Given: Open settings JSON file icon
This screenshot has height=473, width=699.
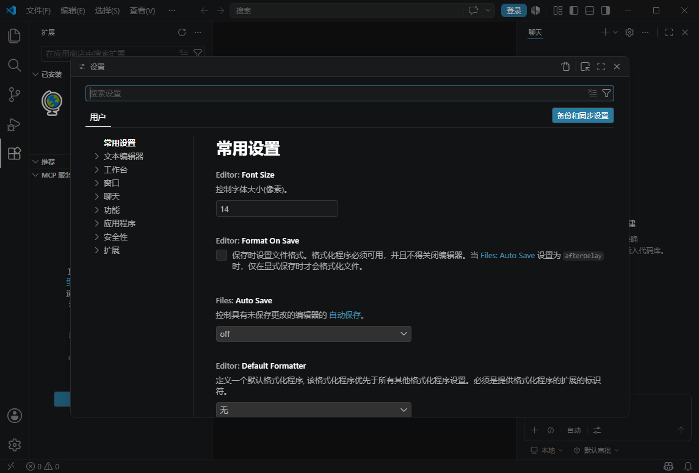Looking at the screenshot, I should pos(566,67).
